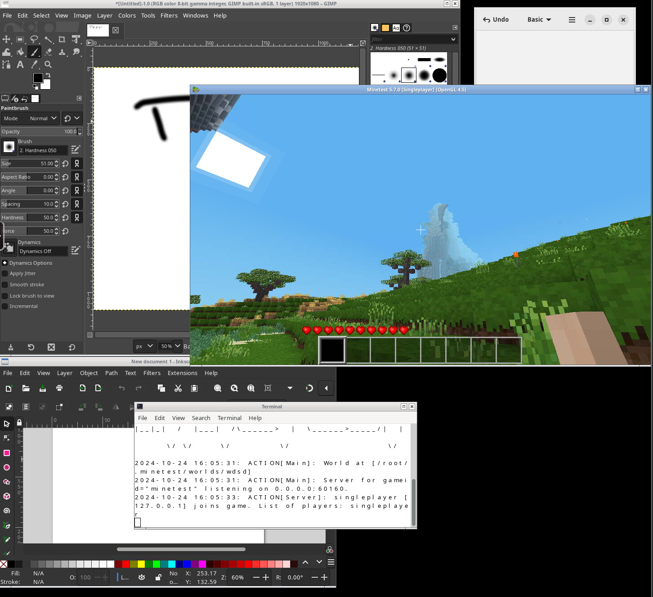Viewport: 653px width, 597px height.
Task: Select the Spiral tool in Inkscape
Action: pyautogui.click(x=7, y=511)
